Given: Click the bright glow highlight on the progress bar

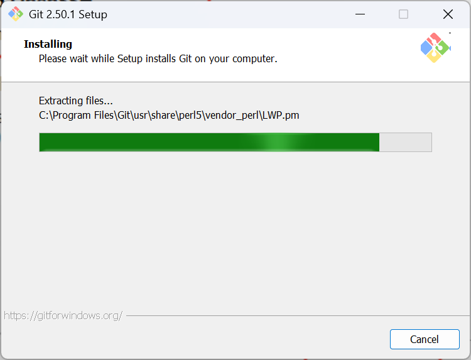Looking at the screenshot, I should [x=278, y=142].
